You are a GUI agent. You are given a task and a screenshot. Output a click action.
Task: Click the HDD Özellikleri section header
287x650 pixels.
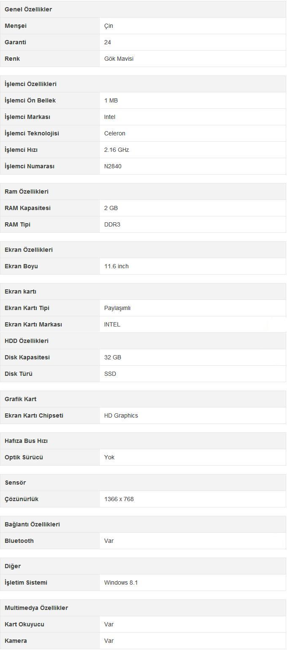143,341
